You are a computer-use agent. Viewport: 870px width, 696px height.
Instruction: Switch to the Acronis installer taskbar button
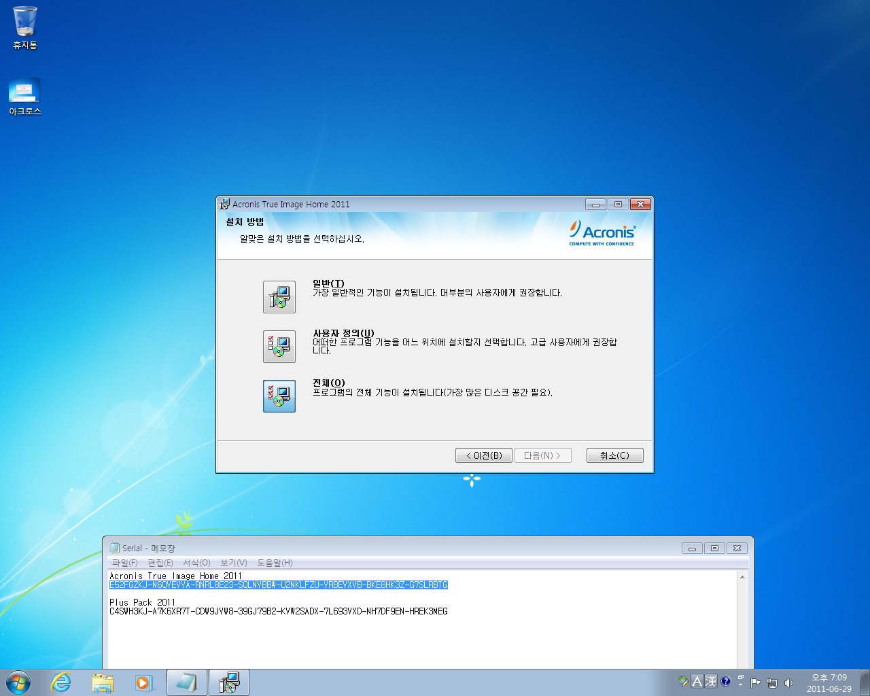(x=229, y=682)
